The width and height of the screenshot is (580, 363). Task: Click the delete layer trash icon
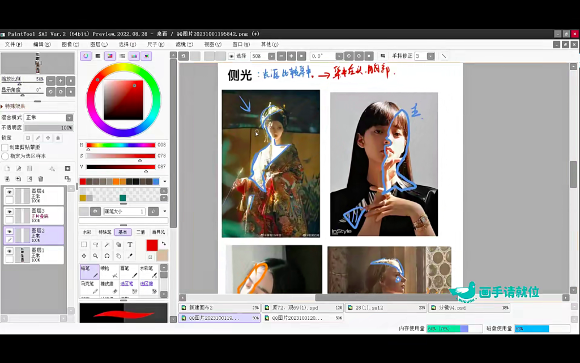[40, 179]
